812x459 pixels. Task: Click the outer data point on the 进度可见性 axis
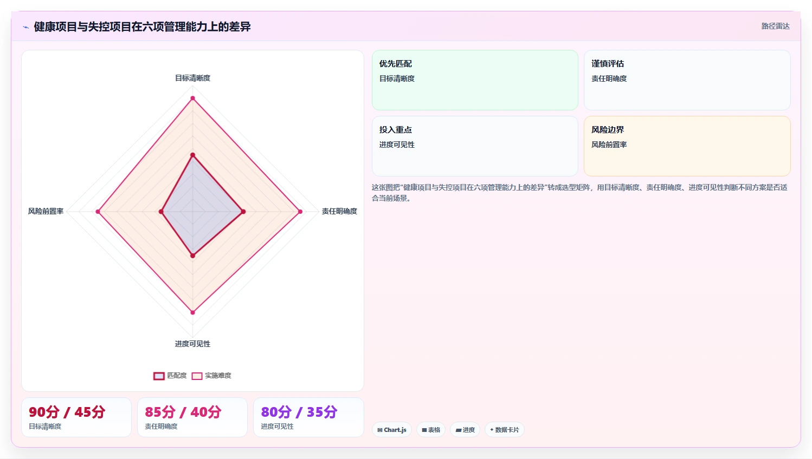pos(192,312)
